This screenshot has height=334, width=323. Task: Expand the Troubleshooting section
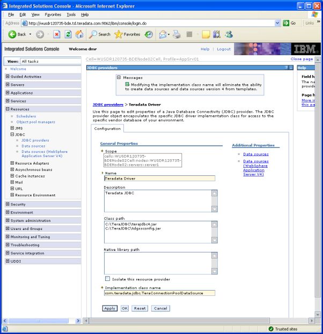(8, 244)
